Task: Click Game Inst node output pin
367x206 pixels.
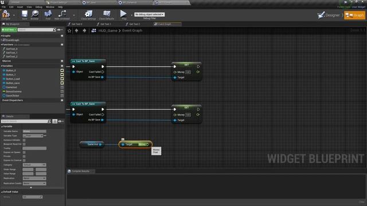Action: (x=100, y=144)
